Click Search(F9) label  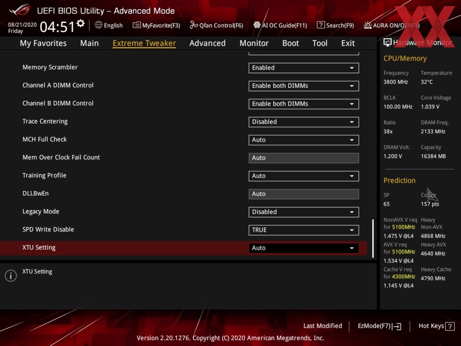pyautogui.click(x=340, y=25)
